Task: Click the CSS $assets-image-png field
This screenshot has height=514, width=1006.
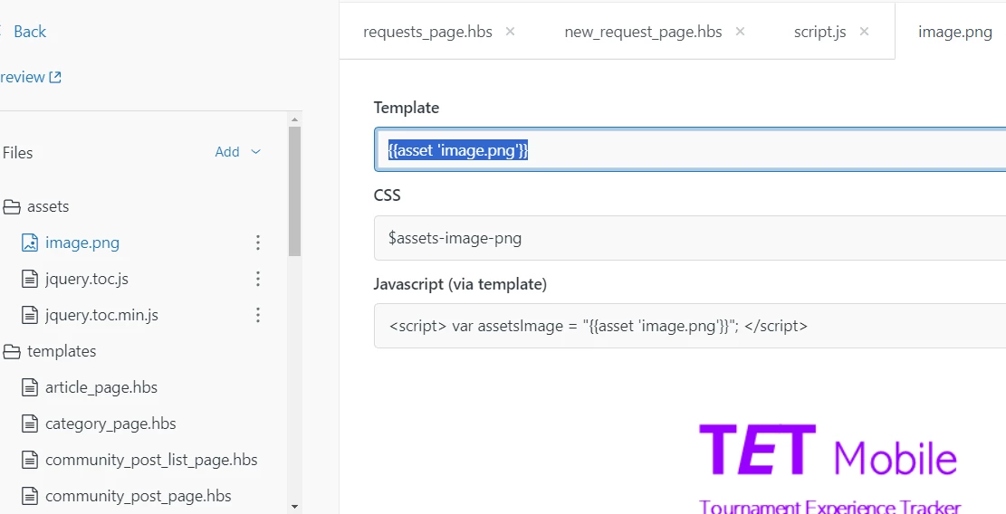Action: 690,238
